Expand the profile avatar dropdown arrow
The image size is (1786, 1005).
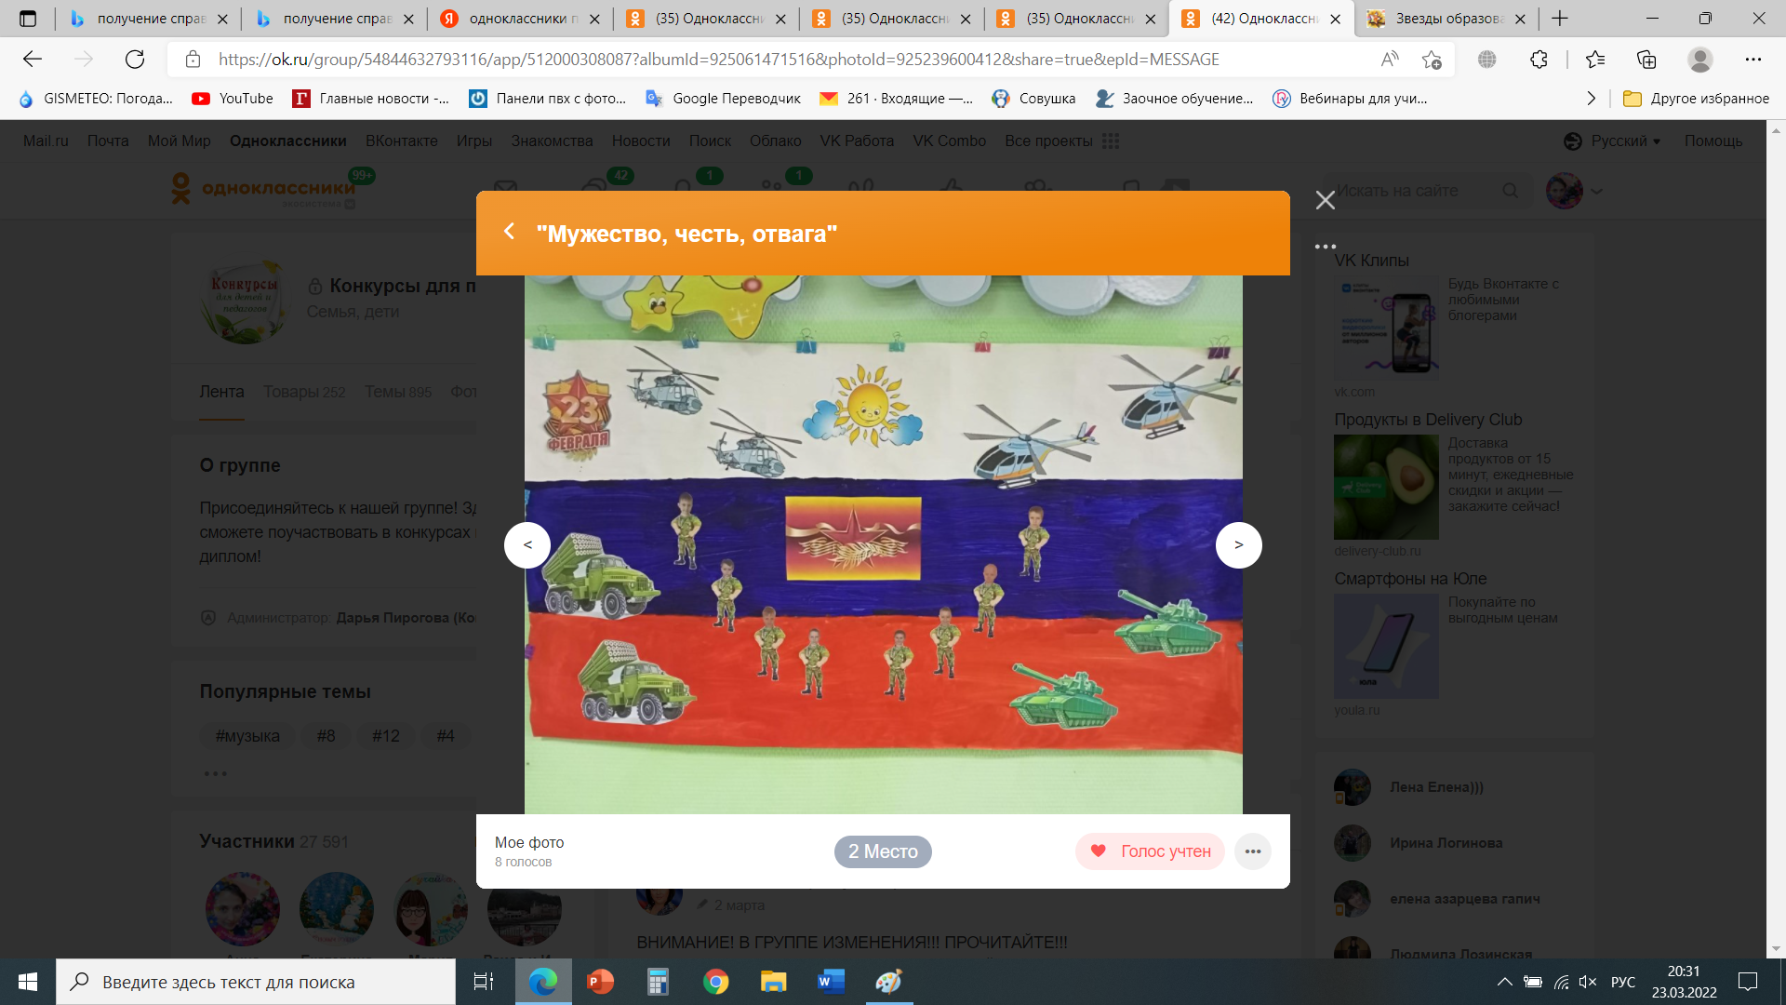1597,191
